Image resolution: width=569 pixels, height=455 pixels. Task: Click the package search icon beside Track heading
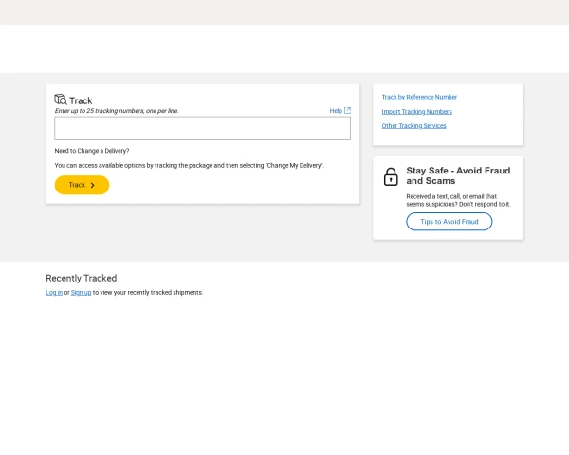61,100
